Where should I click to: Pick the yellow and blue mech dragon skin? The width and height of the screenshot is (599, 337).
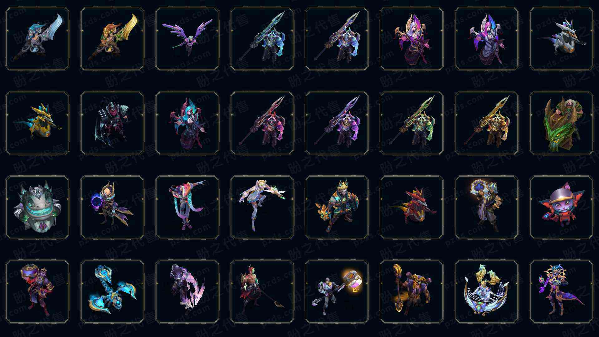(37, 123)
